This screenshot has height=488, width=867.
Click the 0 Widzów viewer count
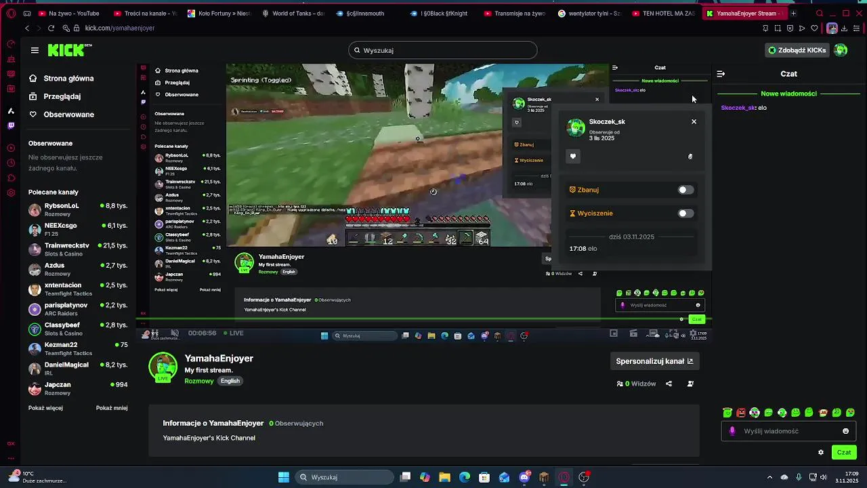[x=636, y=384]
